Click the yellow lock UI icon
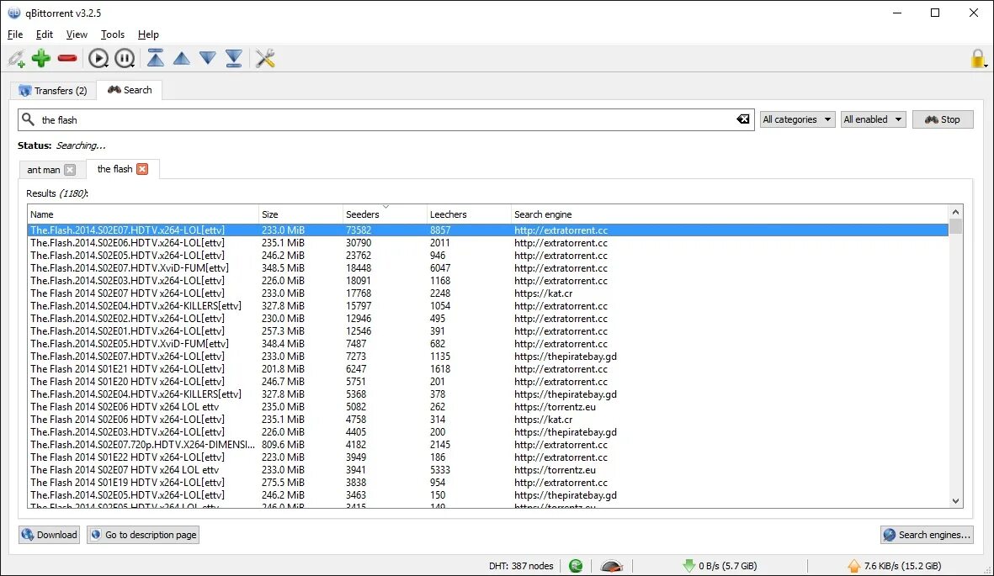 click(x=978, y=58)
